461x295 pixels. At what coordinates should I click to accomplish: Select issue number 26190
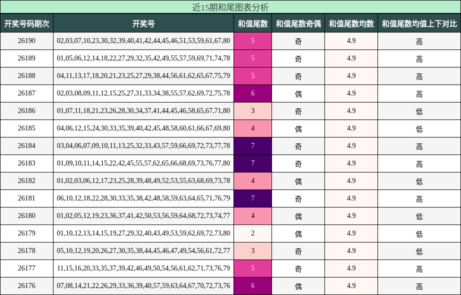pos(26,40)
